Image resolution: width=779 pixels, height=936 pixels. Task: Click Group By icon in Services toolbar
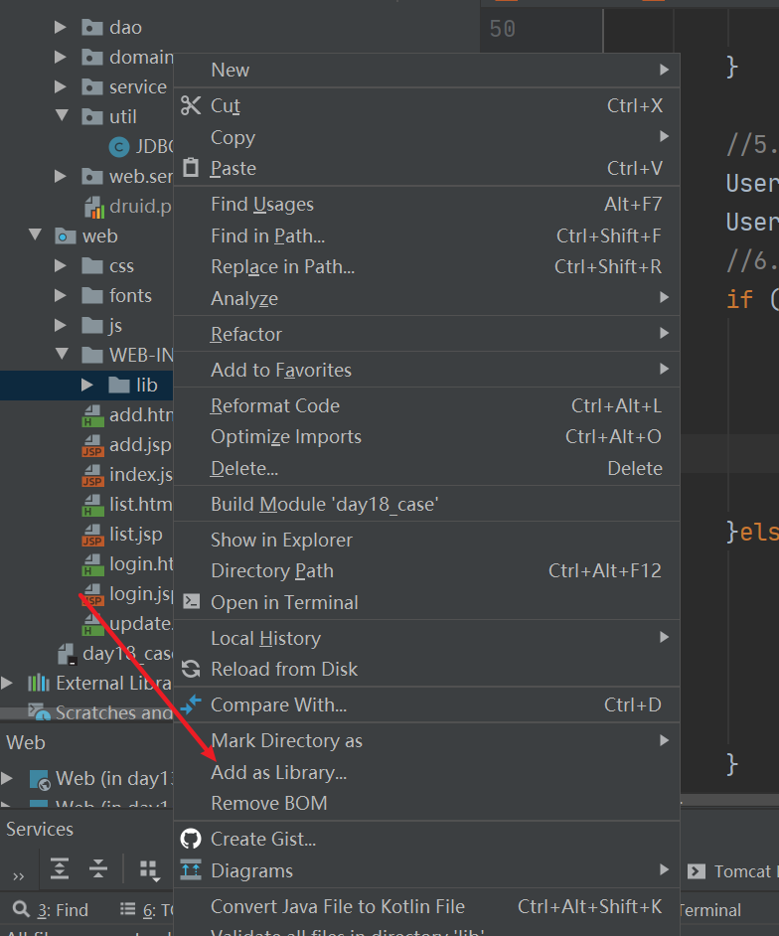pyautogui.click(x=150, y=869)
